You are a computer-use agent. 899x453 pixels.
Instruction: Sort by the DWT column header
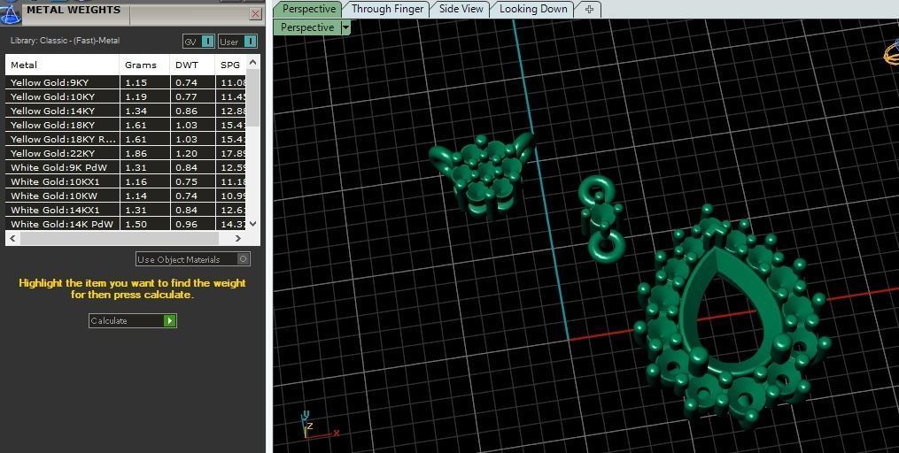192,65
